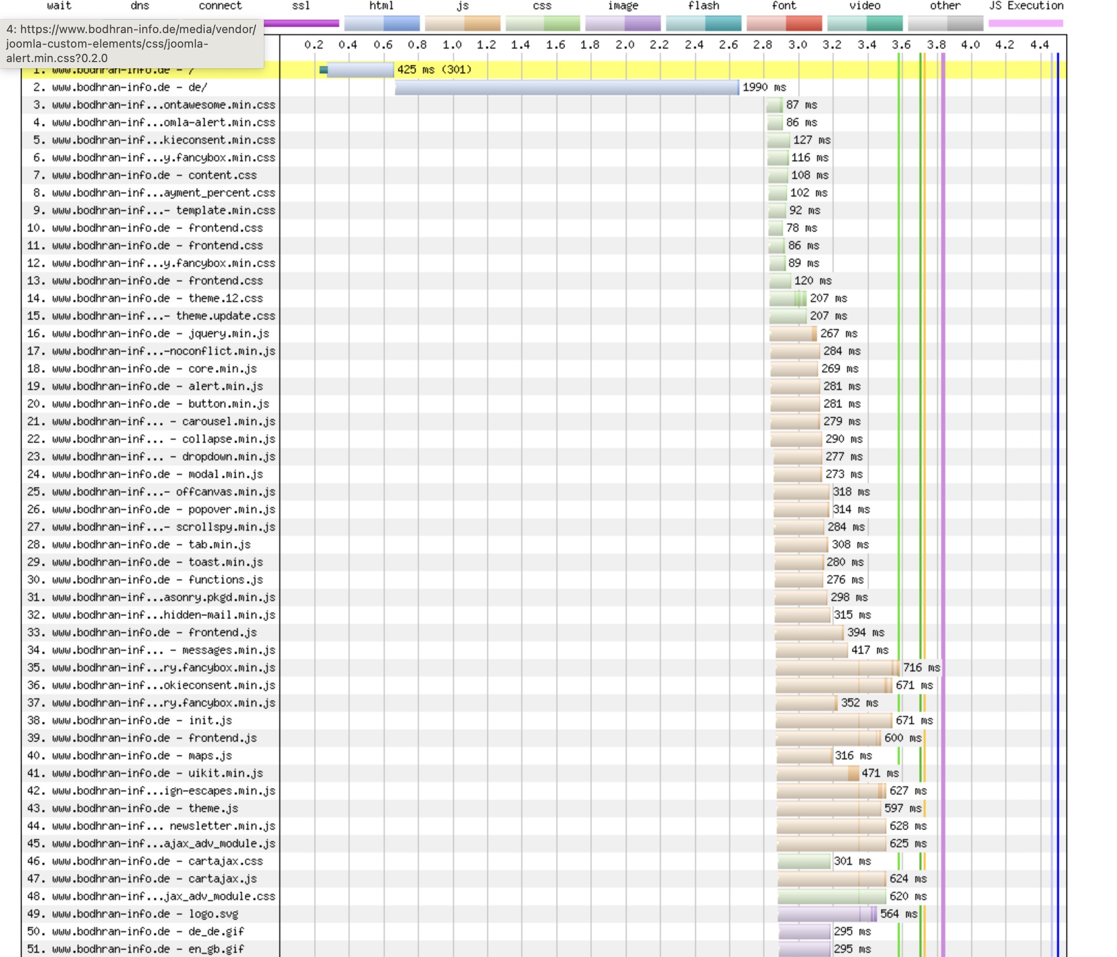Screen dimensions: 1117x957
Task: Click the flash legend color swatch
Action: 703,23
